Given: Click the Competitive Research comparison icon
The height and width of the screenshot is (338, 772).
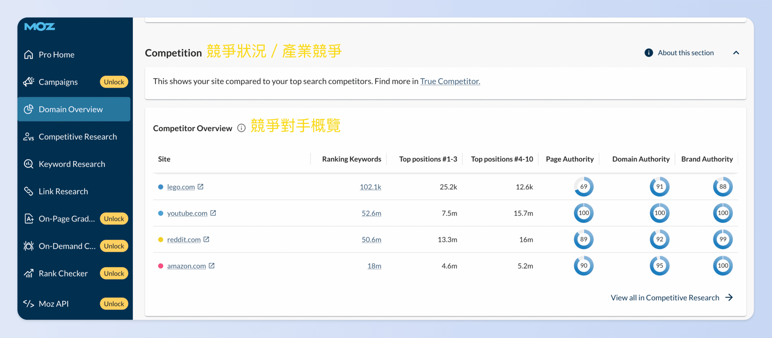Looking at the screenshot, I should [x=29, y=136].
